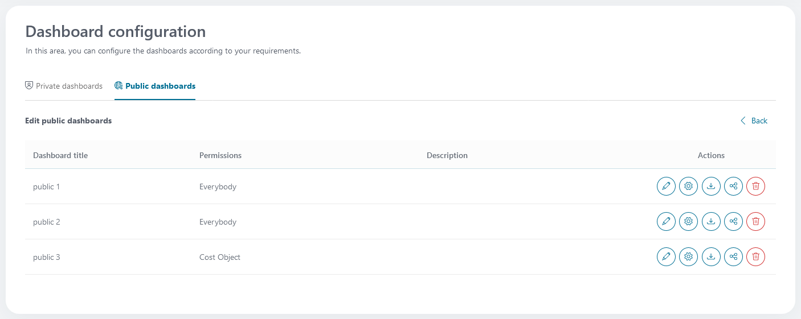Click the Description column header

[x=447, y=155]
